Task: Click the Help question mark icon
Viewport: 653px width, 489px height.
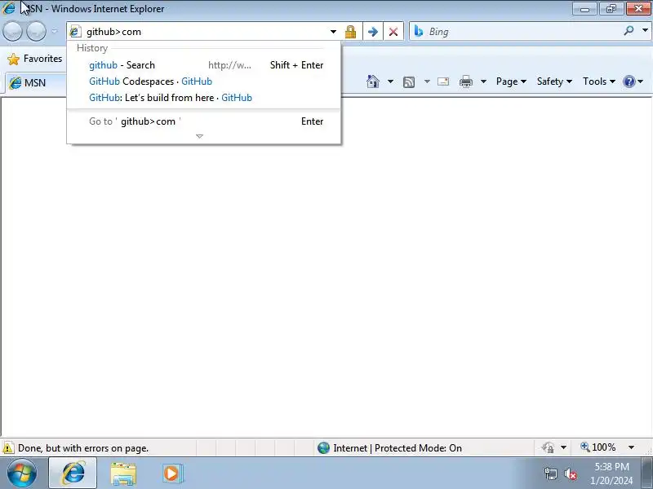Action: (x=629, y=81)
